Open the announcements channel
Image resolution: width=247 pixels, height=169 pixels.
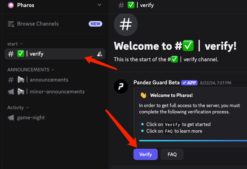coord(49,80)
